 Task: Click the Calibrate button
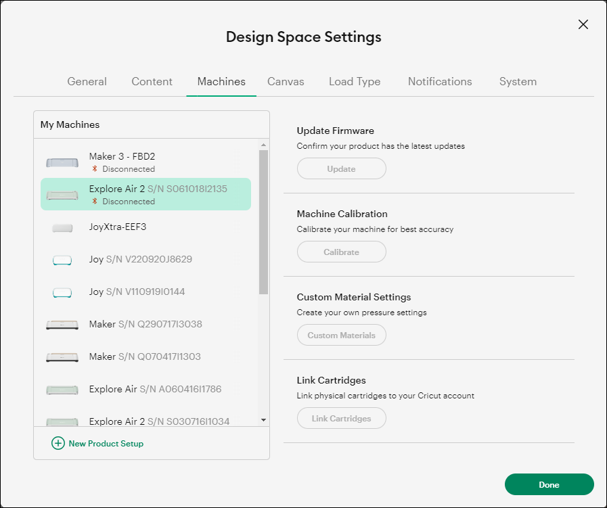coord(341,252)
